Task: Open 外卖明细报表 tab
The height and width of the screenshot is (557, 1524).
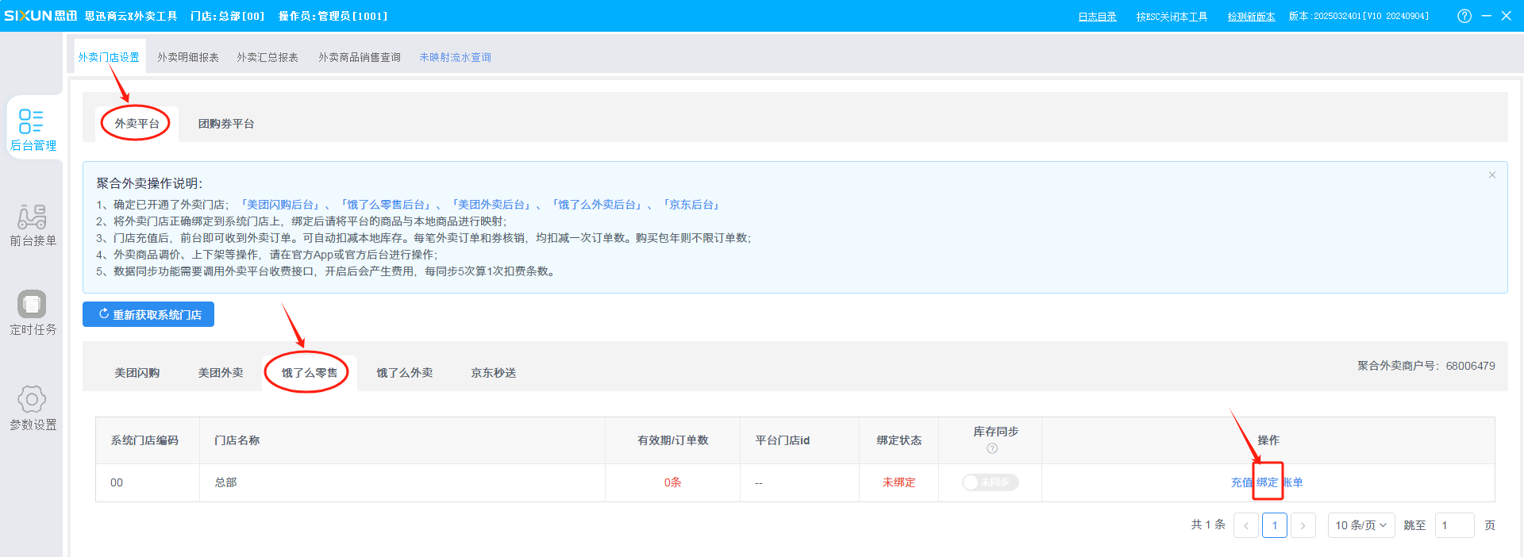Action: (188, 57)
